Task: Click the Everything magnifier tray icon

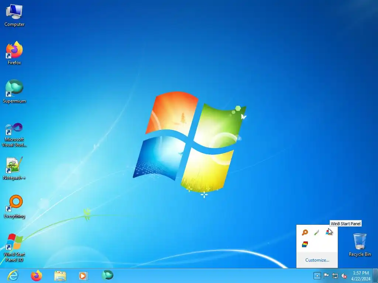Action: click(x=305, y=232)
